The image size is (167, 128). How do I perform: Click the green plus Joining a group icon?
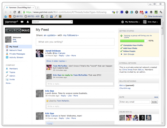pyautogui.click(x=121, y=36)
